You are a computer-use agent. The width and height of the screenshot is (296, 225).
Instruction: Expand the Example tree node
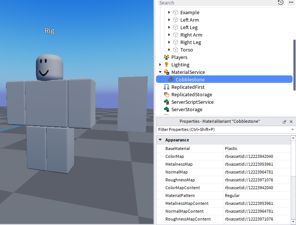point(169,12)
